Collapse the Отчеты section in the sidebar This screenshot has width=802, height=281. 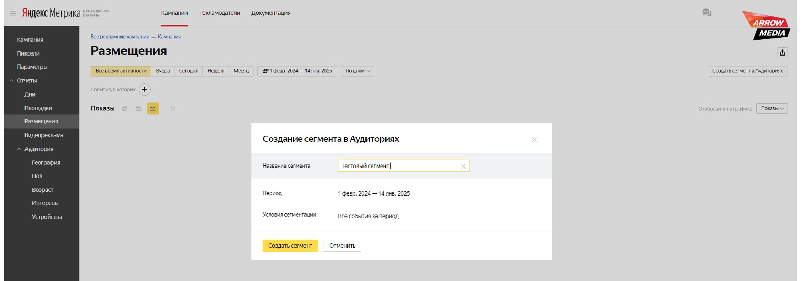[x=12, y=80]
